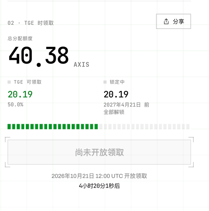
Task: Click the AXIS token label
Action: point(81,65)
